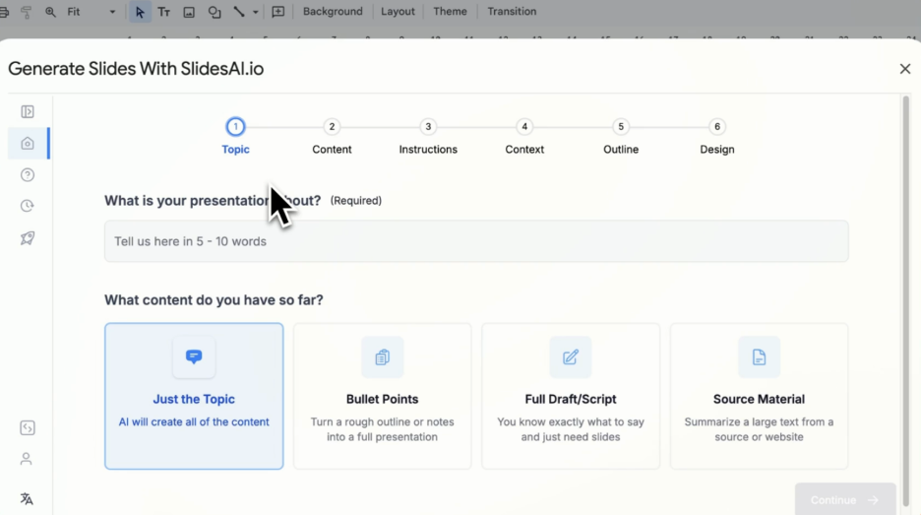Click the 'What is your presentation about?' heading
Screen dimensions: 921x516
point(213,201)
